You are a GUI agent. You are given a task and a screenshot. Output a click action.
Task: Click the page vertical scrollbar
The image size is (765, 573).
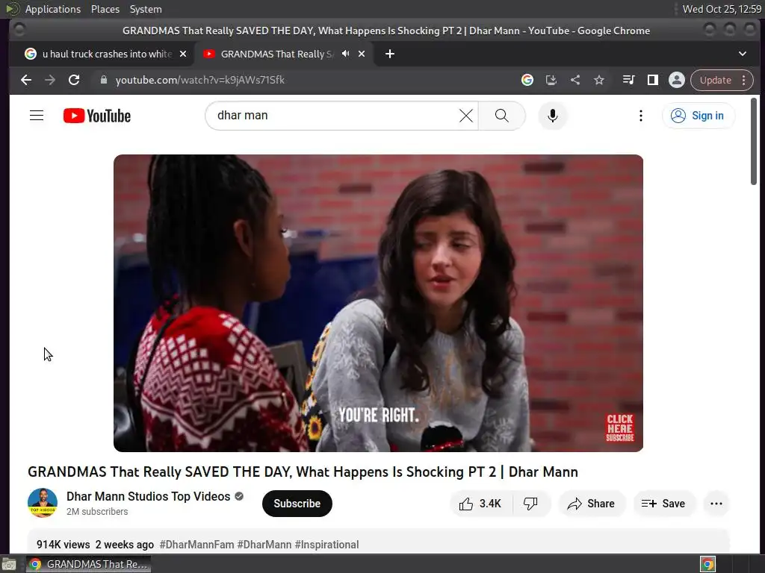coord(754,141)
